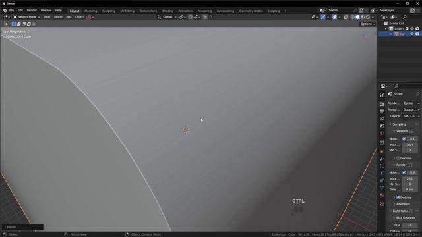This screenshot has width=422, height=237.
Task: Select rendered viewport shading
Action: click(368, 17)
